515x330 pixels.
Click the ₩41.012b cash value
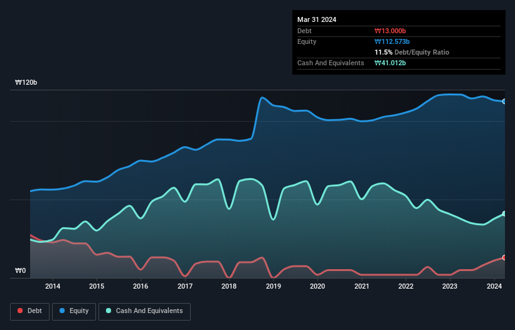pyautogui.click(x=390, y=63)
